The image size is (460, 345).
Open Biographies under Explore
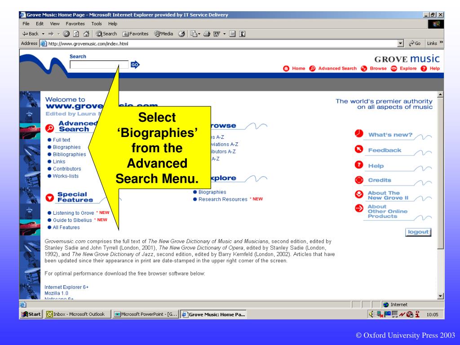point(212,192)
